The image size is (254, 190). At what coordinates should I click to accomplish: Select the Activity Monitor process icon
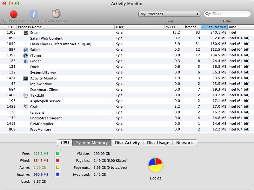(26, 78)
